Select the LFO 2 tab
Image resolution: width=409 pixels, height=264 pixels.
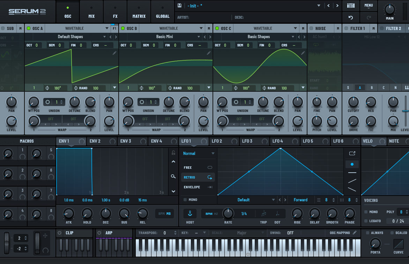coord(217,141)
